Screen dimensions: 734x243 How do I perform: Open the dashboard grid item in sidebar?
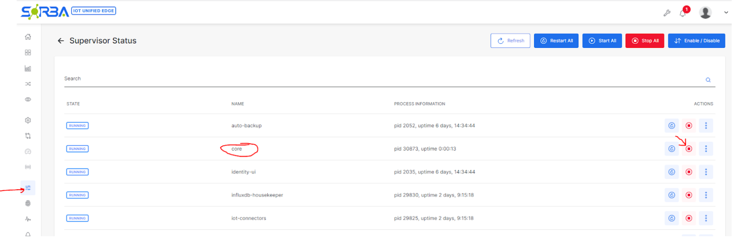28,53
